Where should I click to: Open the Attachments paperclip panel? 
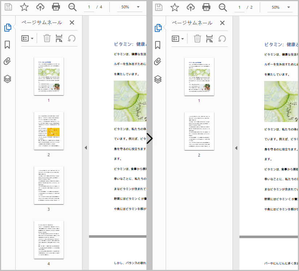[8, 62]
